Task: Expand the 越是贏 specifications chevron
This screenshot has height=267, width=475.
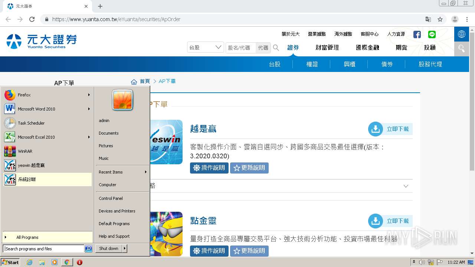Action: (406, 186)
